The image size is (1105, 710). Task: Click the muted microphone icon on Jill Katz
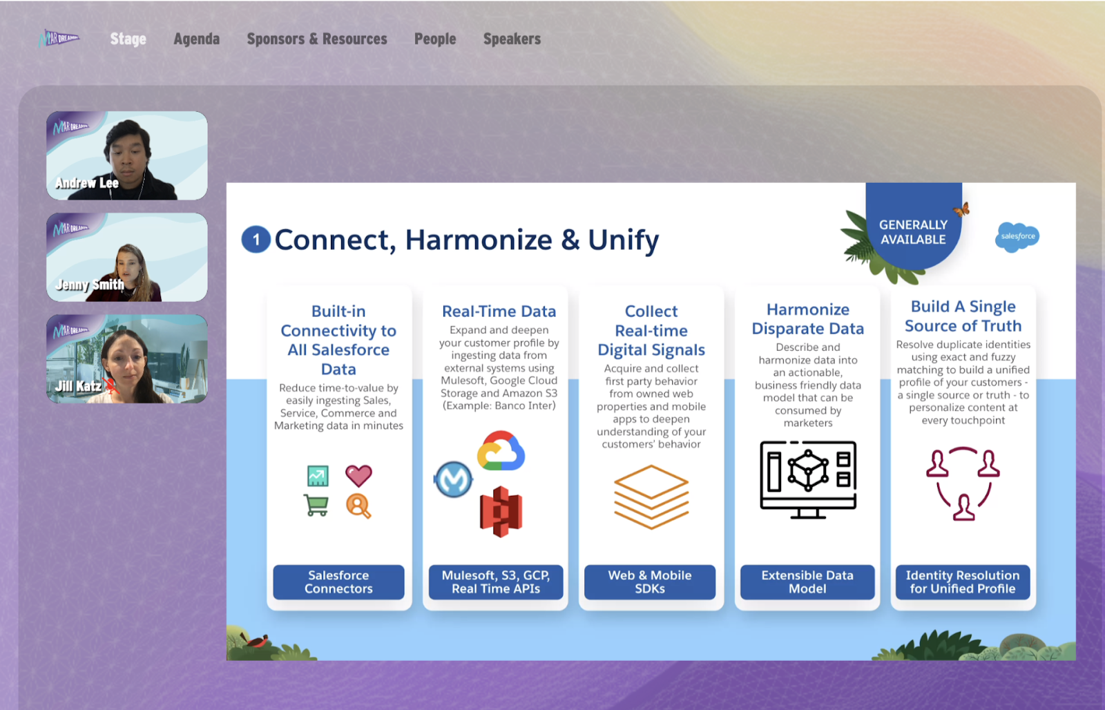coord(110,387)
